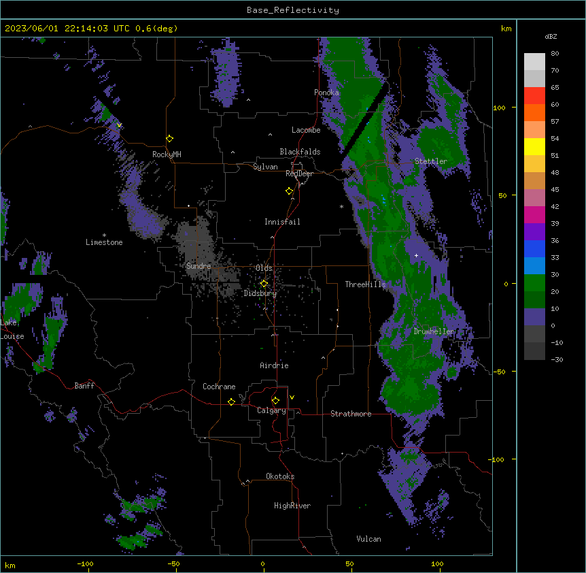Click the Louise label at left edge
Viewport: 586px width, 573px height.
[12, 336]
